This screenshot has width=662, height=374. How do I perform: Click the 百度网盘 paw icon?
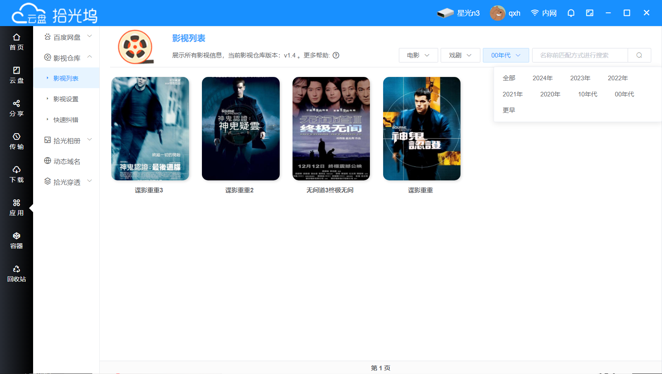(x=48, y=37)
